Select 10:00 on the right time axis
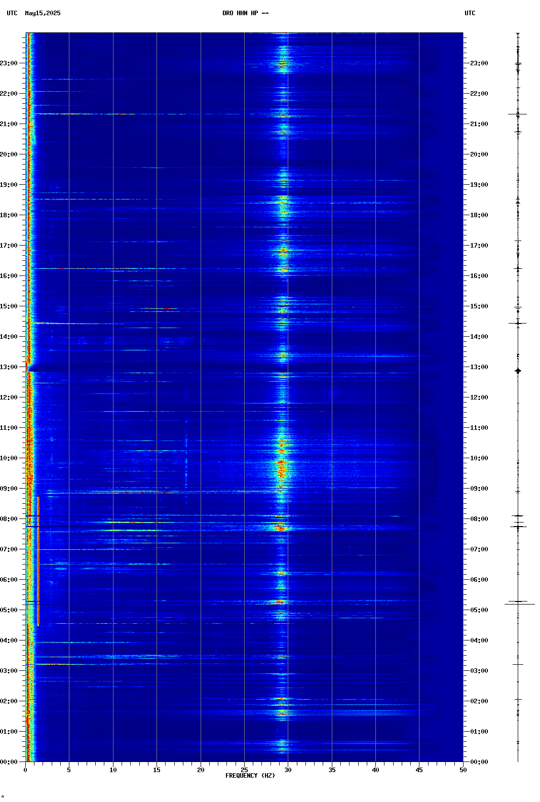The width and height of the screenshot is (540, 802). (x=479, y=458)
